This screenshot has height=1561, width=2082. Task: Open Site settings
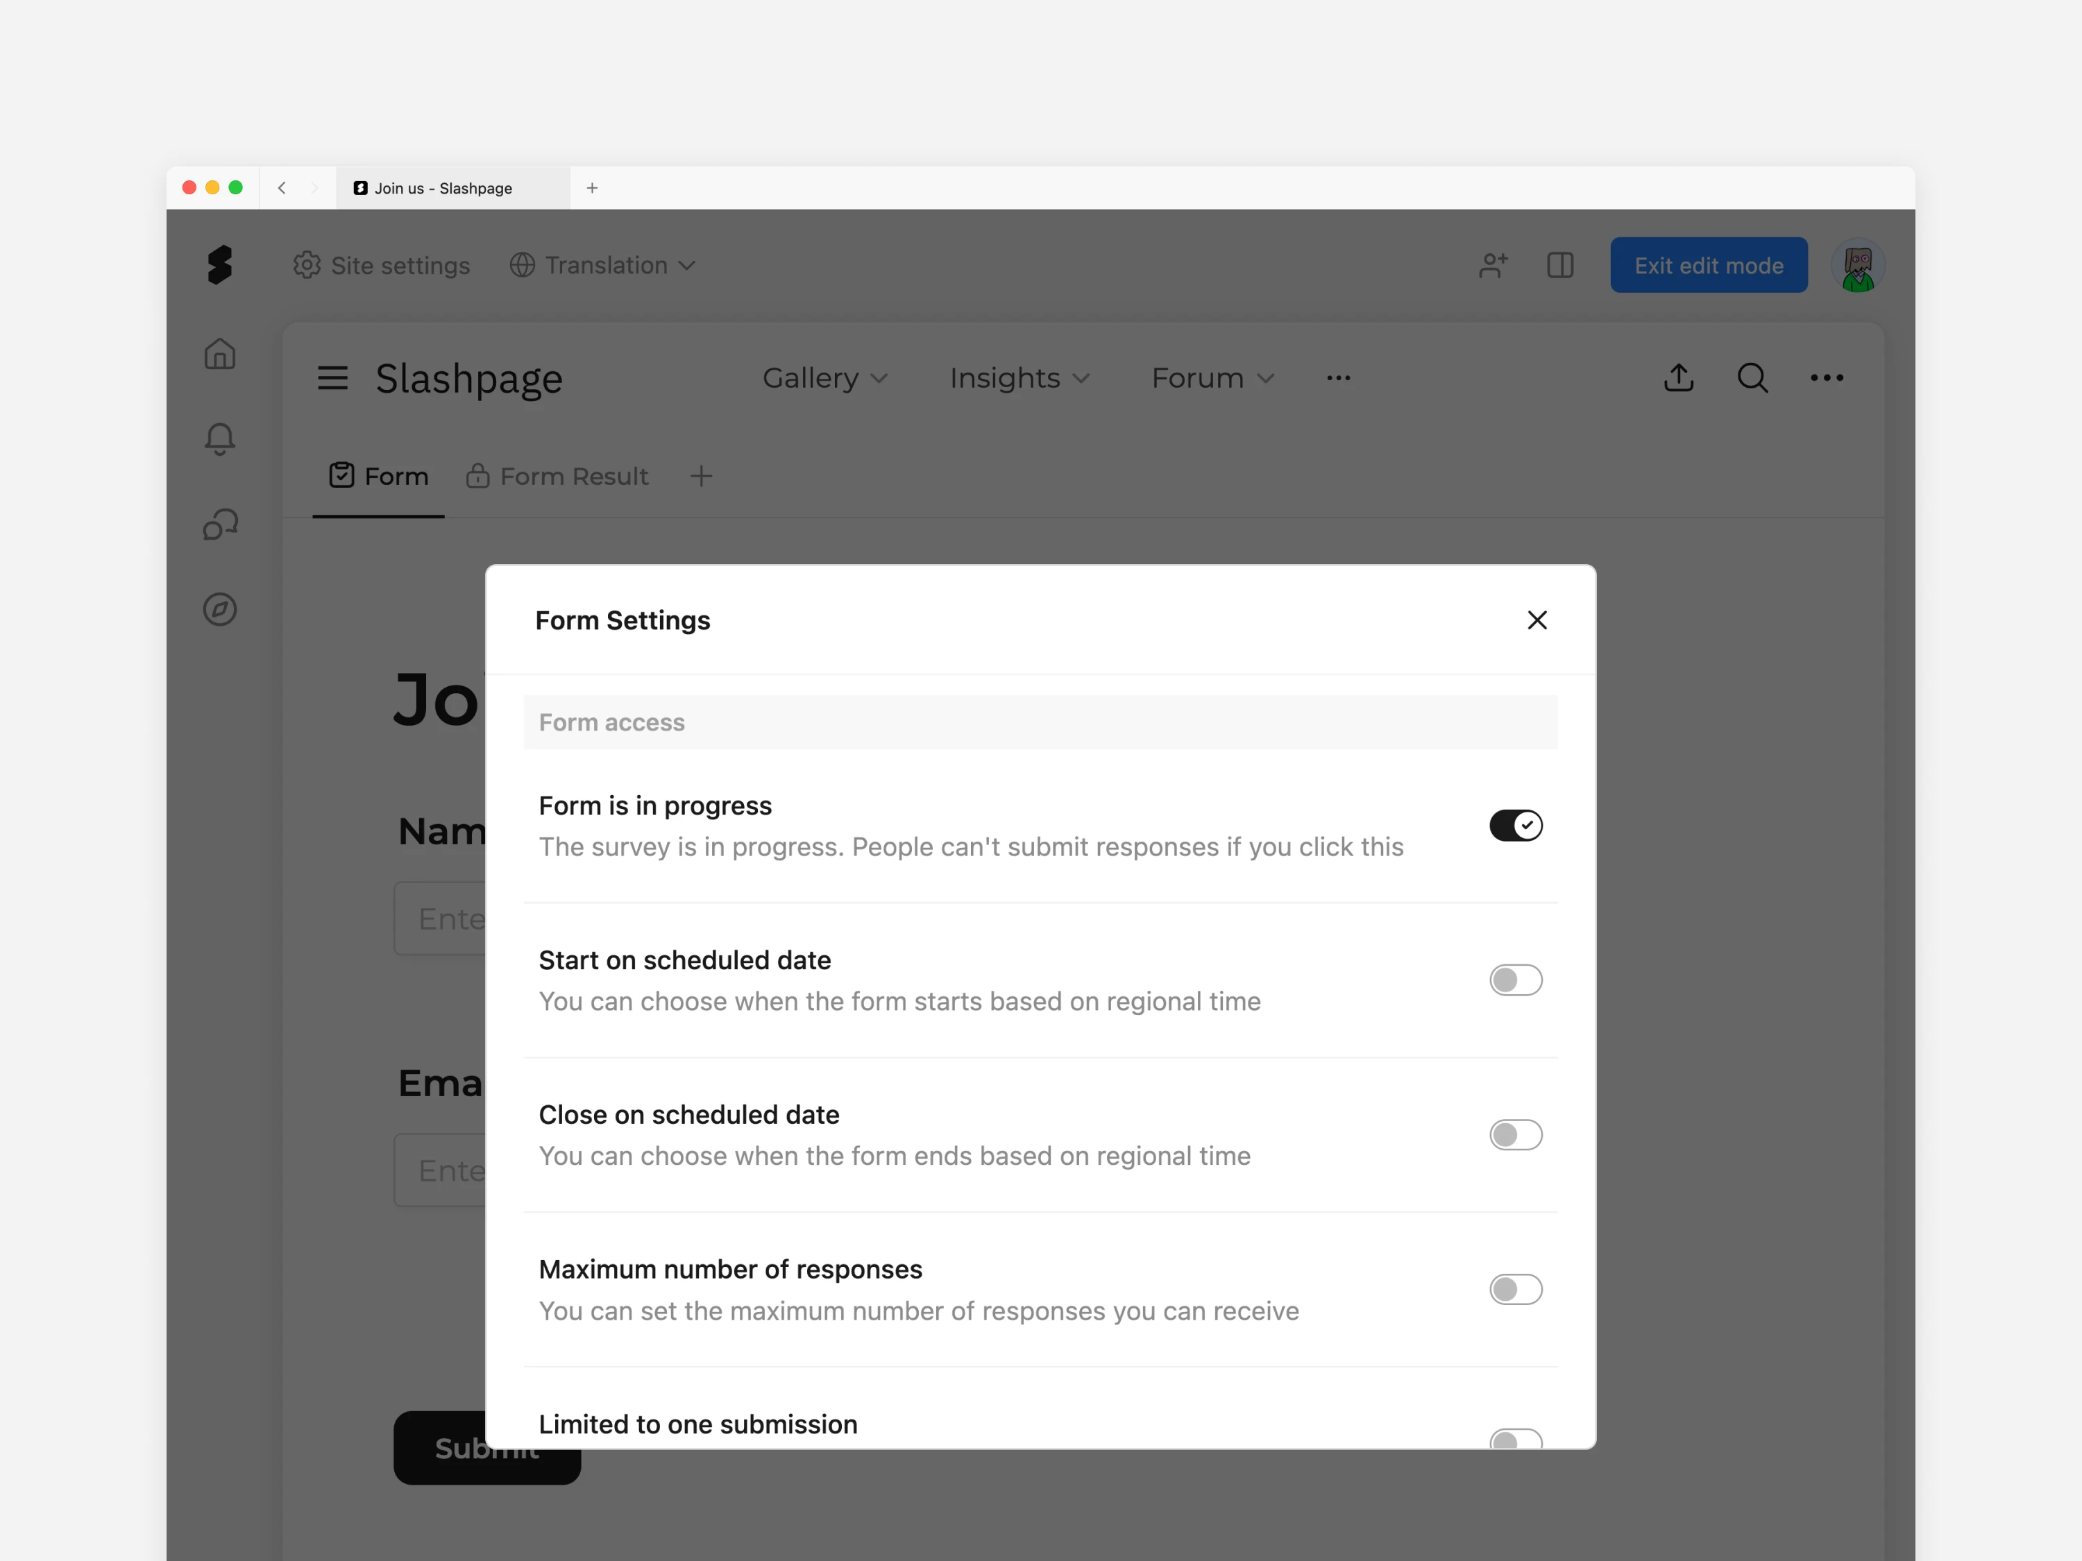381,265
